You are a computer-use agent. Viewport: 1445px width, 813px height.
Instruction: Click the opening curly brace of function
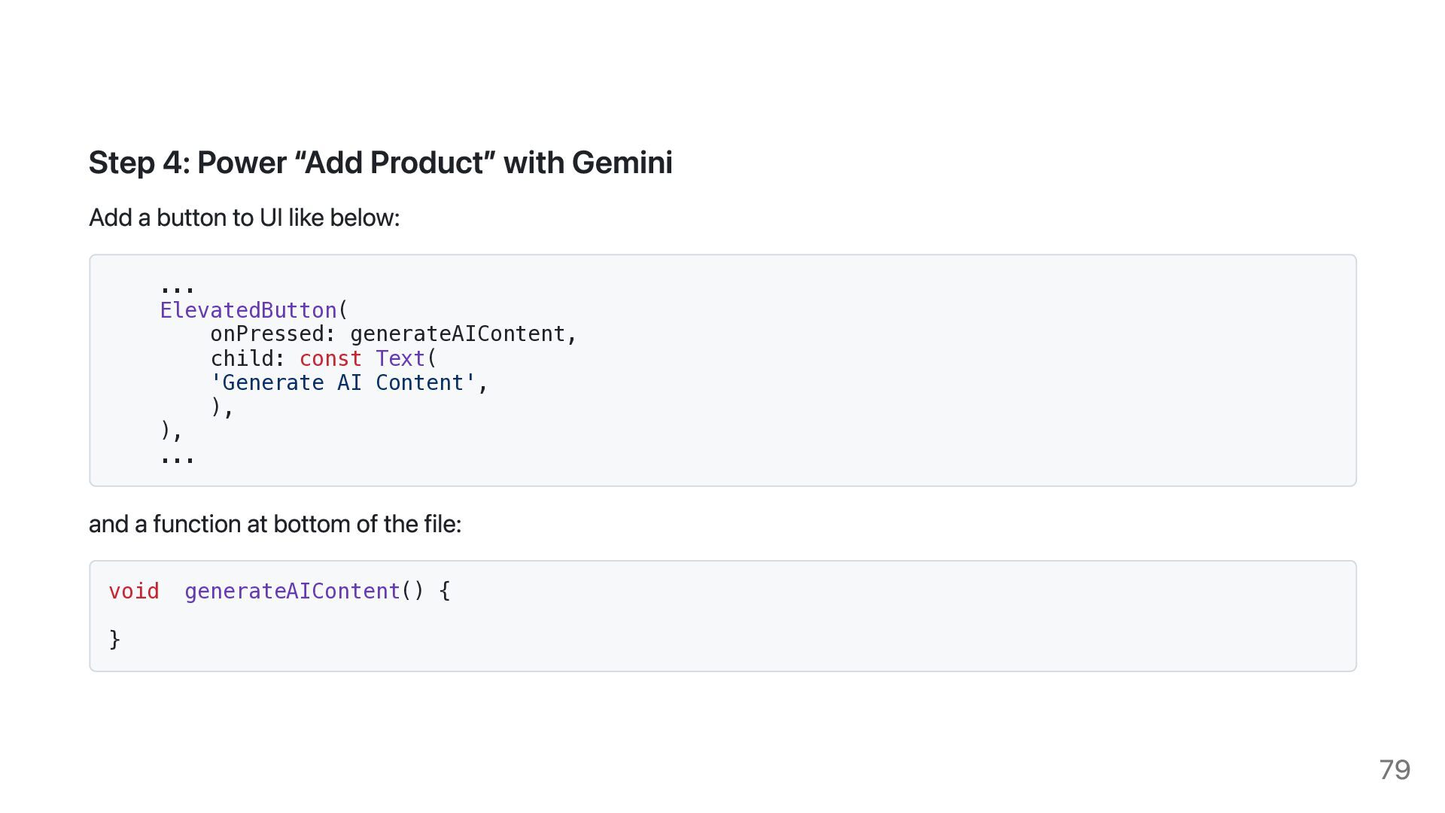point(445,591)
